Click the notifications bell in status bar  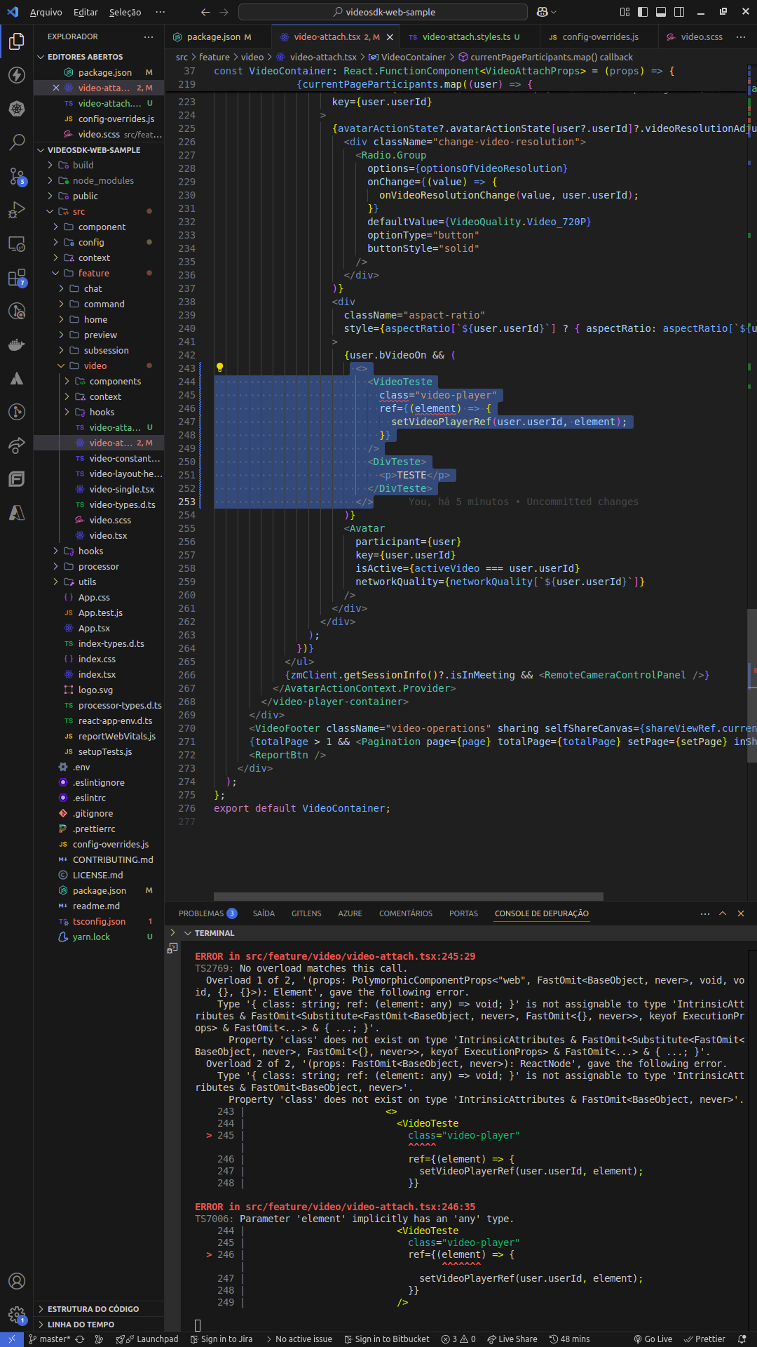coord(742,1339)
